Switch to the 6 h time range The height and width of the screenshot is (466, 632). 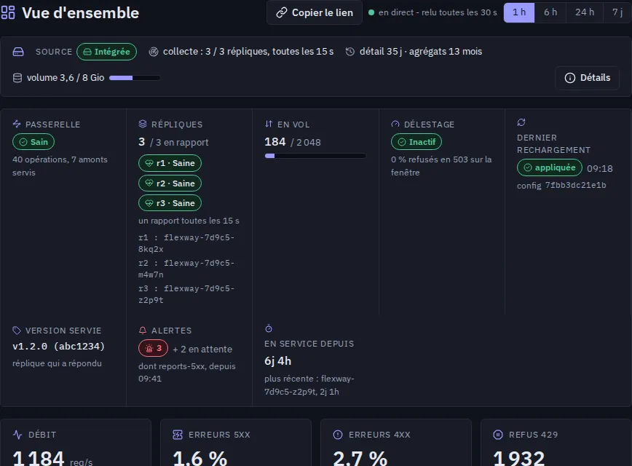click(550, 12)
